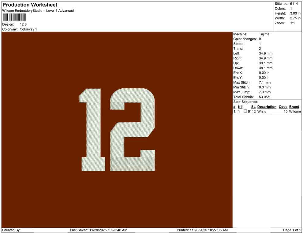Select the Description column header
The height and width of the screenshot is (233, 303).
tap(267, 106)
